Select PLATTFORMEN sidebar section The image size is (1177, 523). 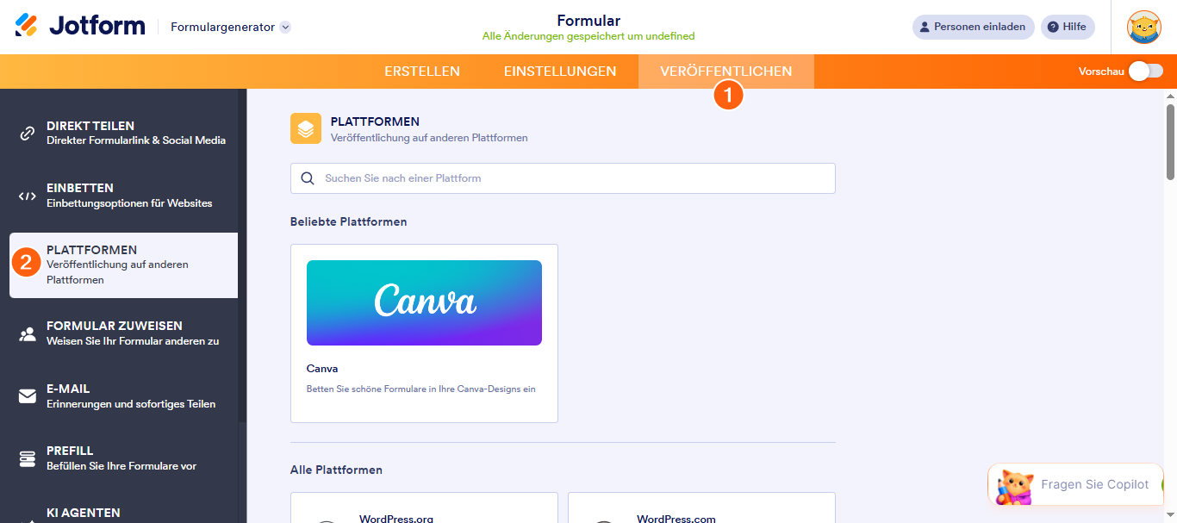pyautogui.click(x=123, y=265)
